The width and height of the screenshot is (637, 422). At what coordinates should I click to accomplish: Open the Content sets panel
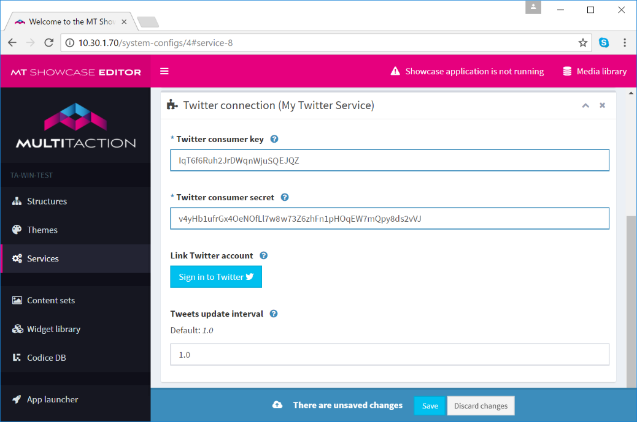(x=51, y=300)
